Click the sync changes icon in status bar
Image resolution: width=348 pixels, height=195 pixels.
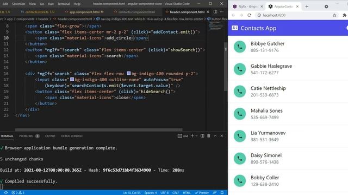6,193
